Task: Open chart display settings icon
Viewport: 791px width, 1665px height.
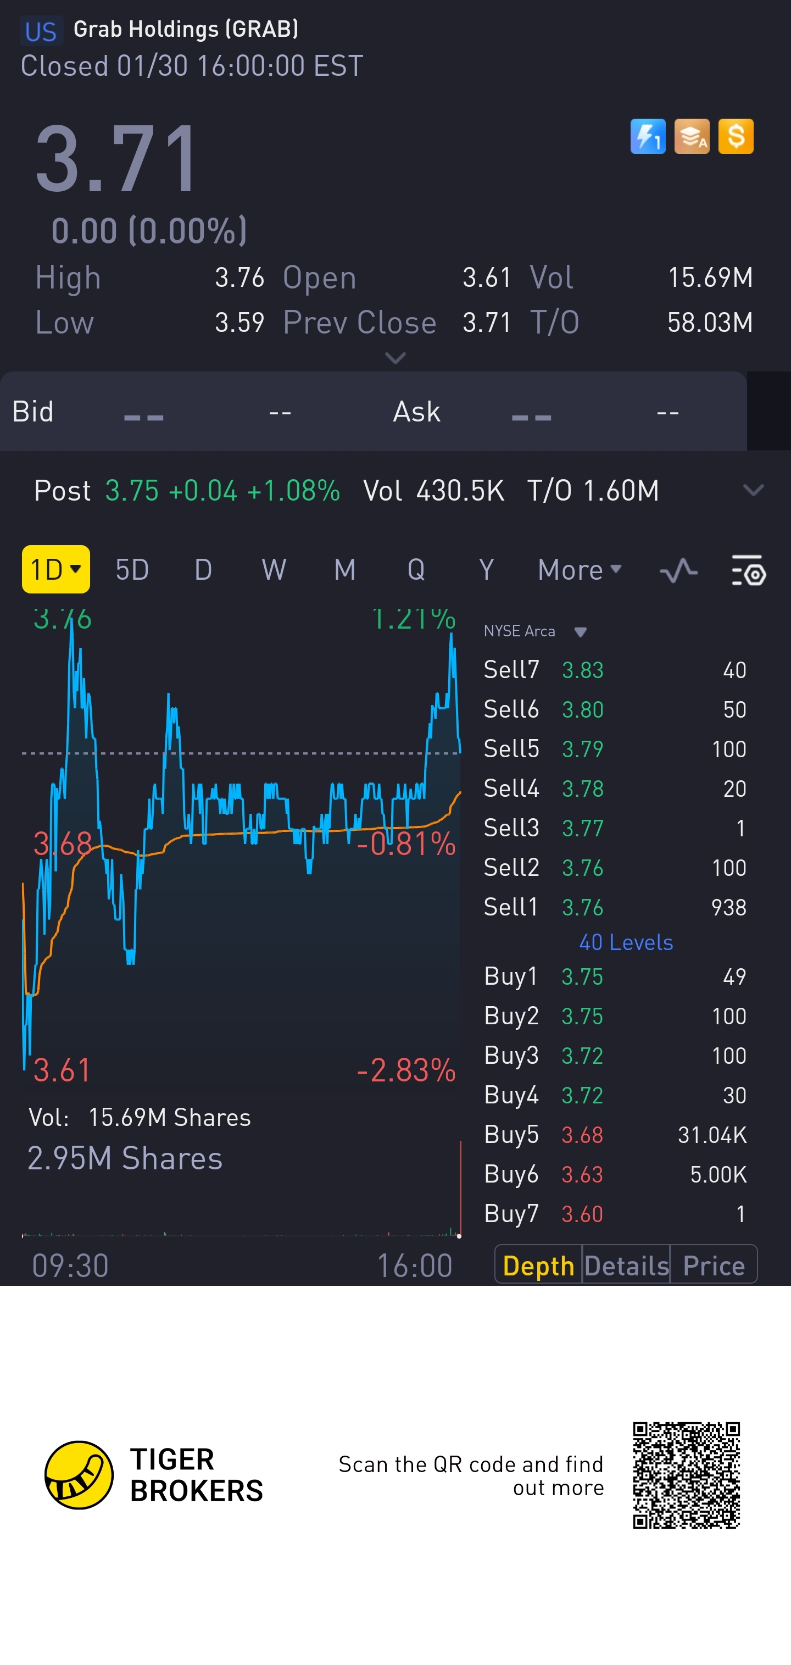Action: pyautogui.click(x=748, y=571)
